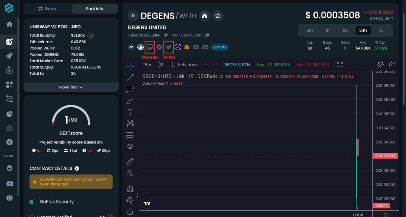Open the Pair Explorer sidebar icon
Image resolution: width=406 pixels, height=217 pixels.
coord(9,42)
